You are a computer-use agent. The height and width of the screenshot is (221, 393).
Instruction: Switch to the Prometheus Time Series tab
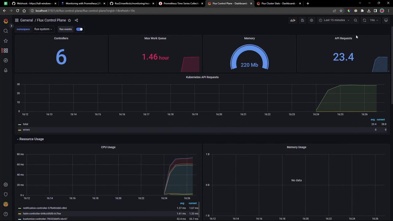(181, 3)
